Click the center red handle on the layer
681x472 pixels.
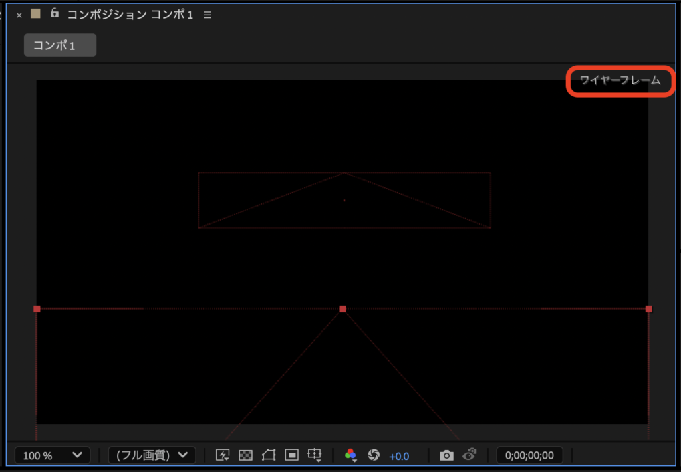[x=343, y=309]
